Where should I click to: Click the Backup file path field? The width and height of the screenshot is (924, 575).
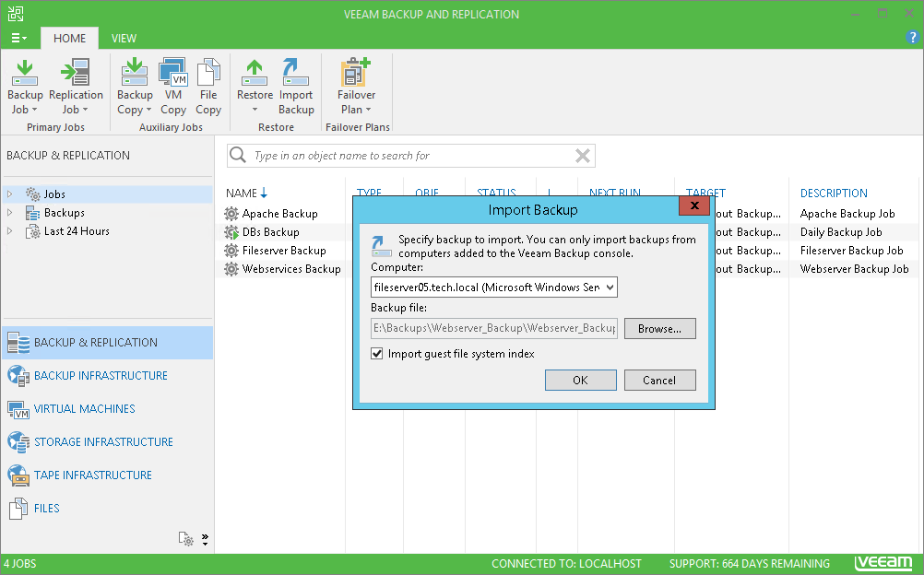494,328
